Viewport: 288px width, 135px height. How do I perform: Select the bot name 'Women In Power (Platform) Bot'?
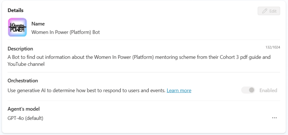pos(66,32)
